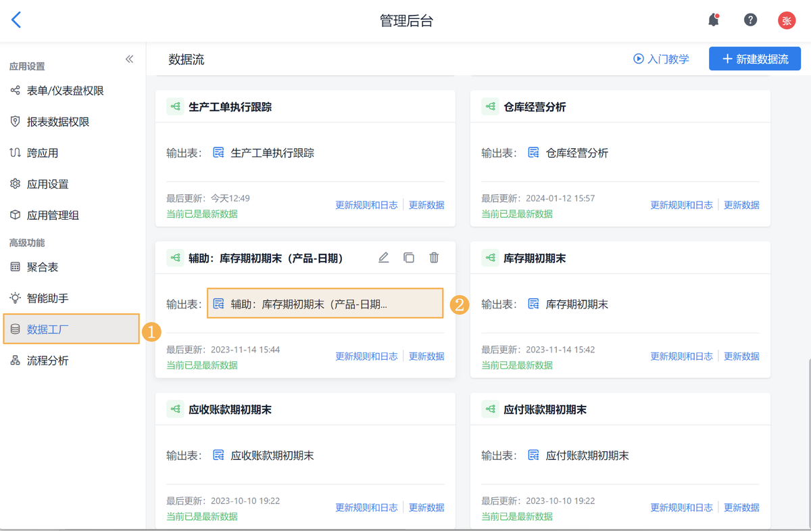
Task: Open the help question mark icon
Action: tap(750, 20)
